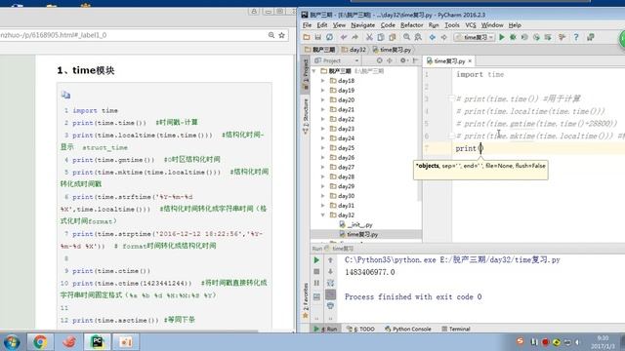Image resolution: width=625 pixels, height=351 pixels.
Task: Open the Navigate menu
Action: pyautogui.click(x=362, y=25)
